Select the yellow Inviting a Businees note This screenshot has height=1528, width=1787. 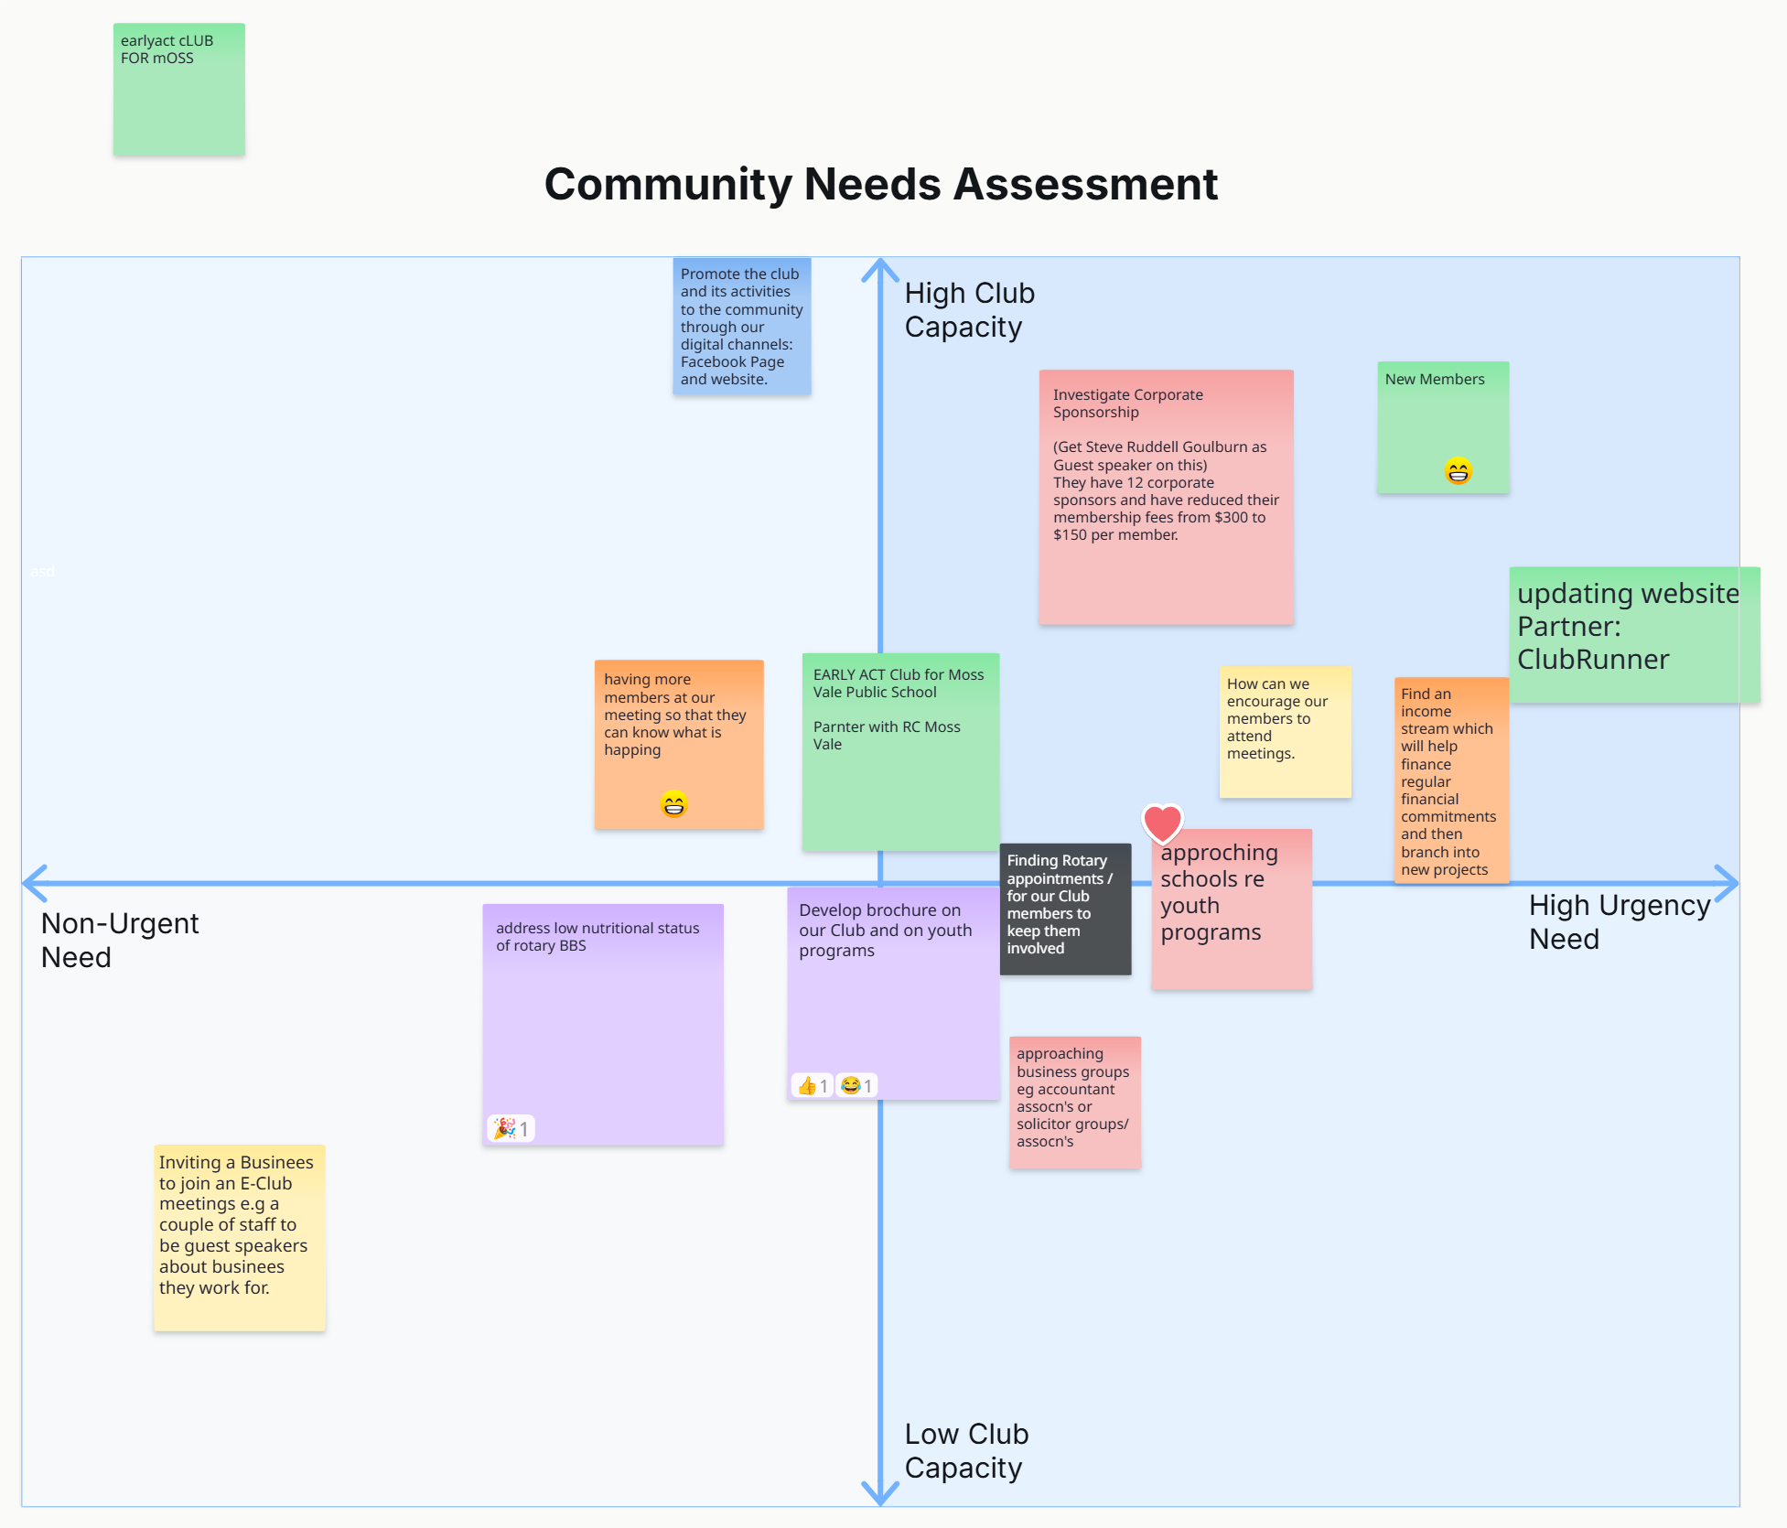(x=240, y=1237)
